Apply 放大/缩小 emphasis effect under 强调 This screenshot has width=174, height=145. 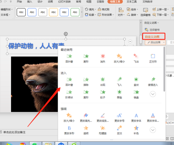tap(69, 118)
